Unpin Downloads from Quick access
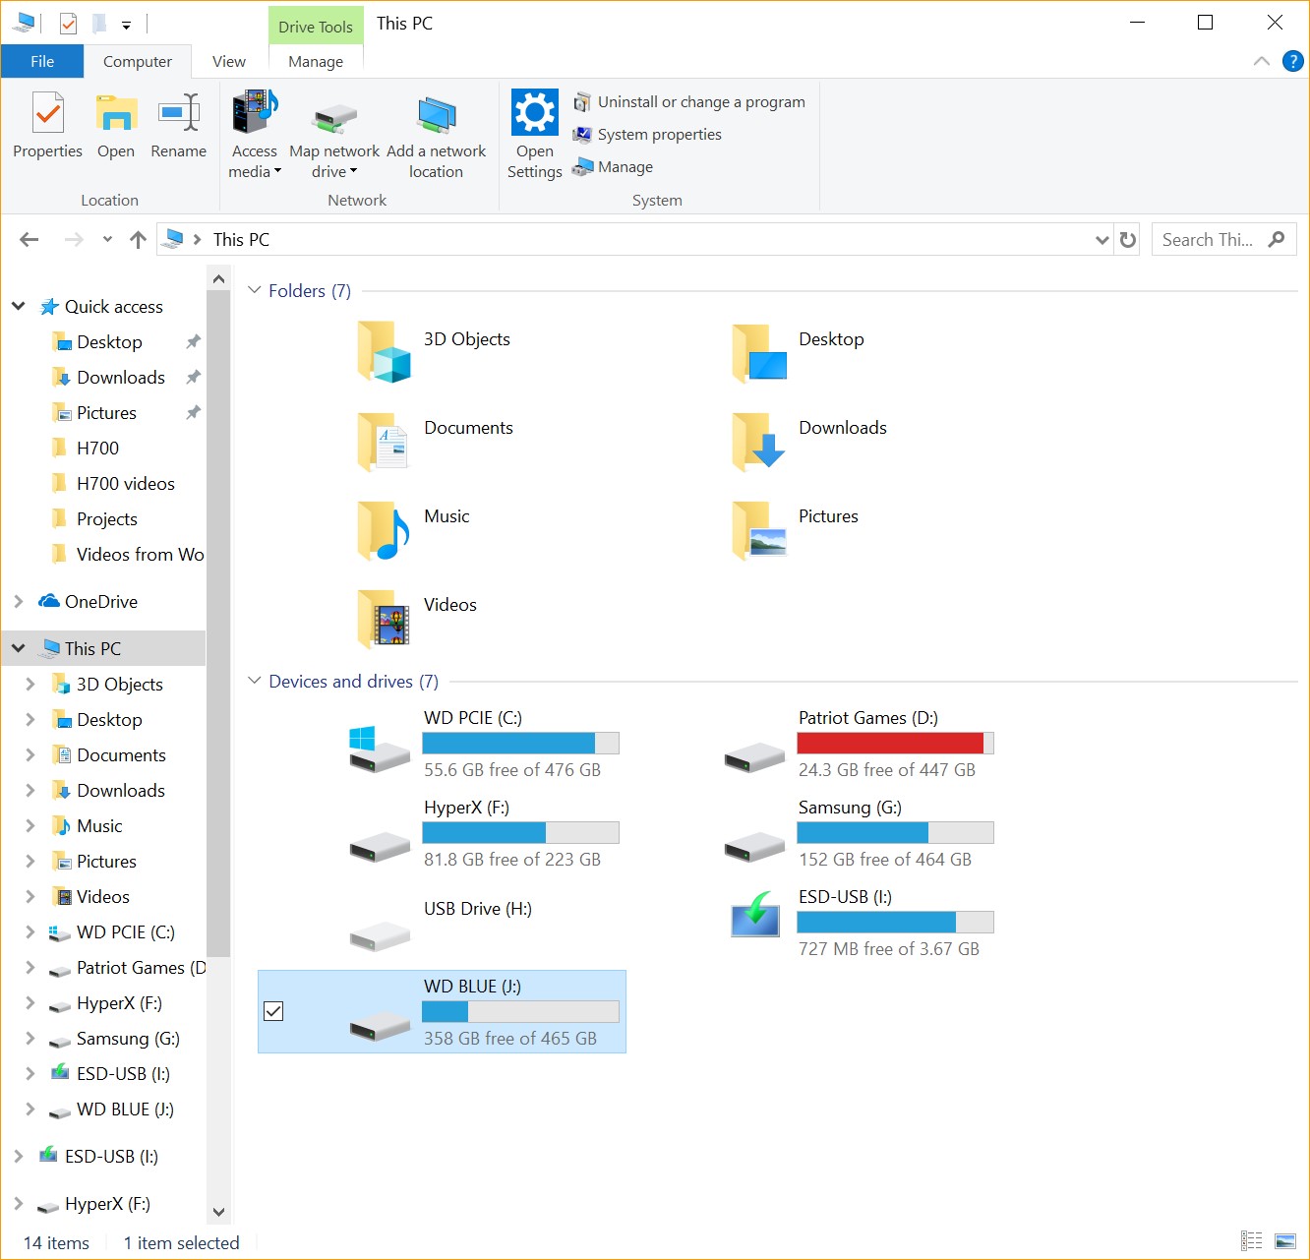Image resolution: width=1310 pixels, height=1260 pixels. pyautogui.click(x=194, y=378)
